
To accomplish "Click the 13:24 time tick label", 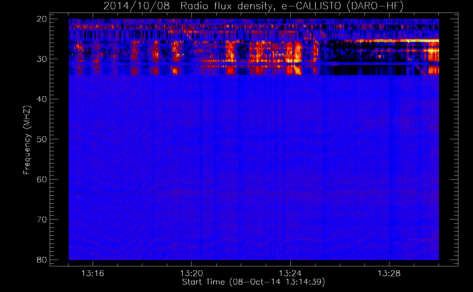I will [290, 274].
